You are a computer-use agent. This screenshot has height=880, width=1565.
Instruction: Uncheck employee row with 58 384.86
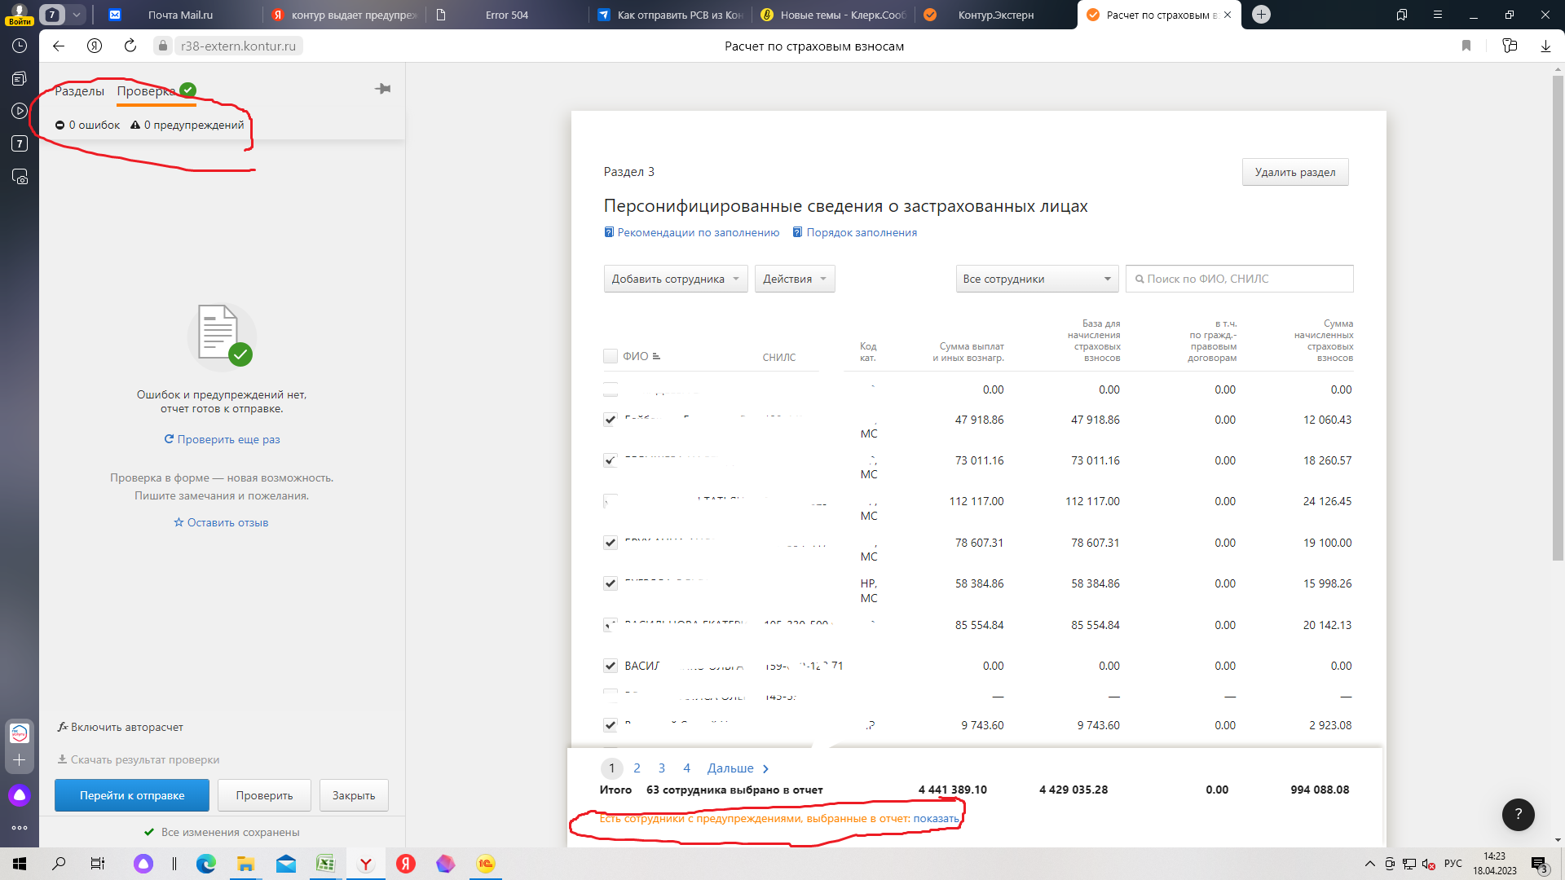611,583
